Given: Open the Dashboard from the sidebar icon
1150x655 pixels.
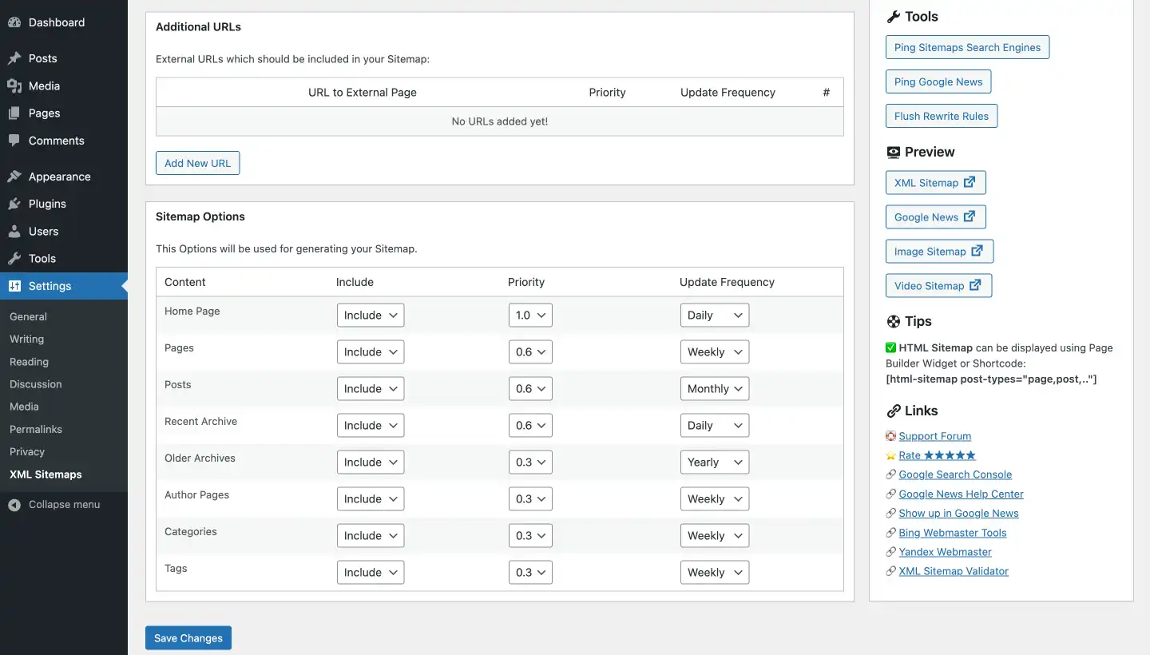Looking at the screenshot, I should pos(14,22).
